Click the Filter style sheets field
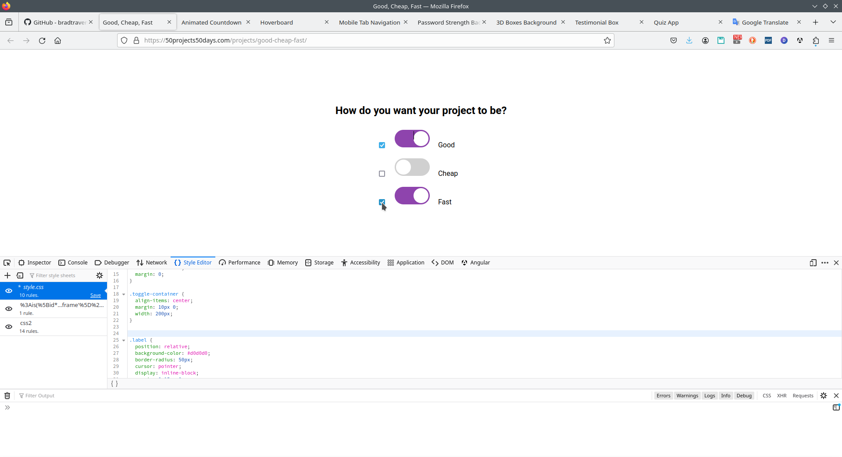This screenshot has width=842, height=457. (61, 275)
